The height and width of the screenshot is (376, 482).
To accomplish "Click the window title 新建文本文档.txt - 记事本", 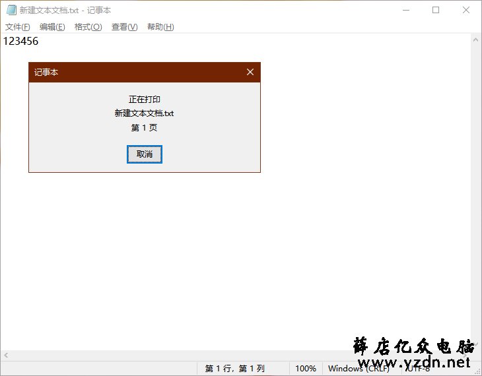I will click(x=65, y=11).
